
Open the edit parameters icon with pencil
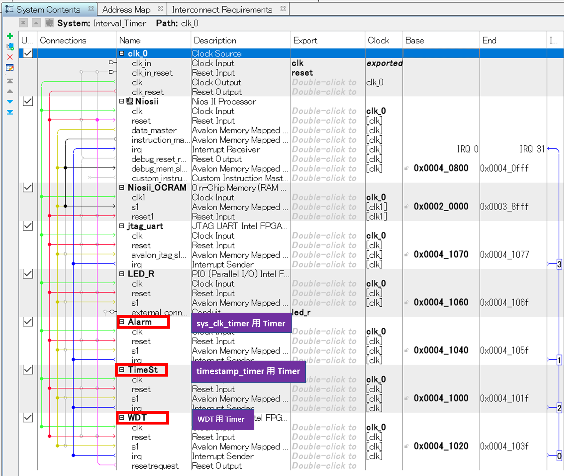[x=10, y=68]
